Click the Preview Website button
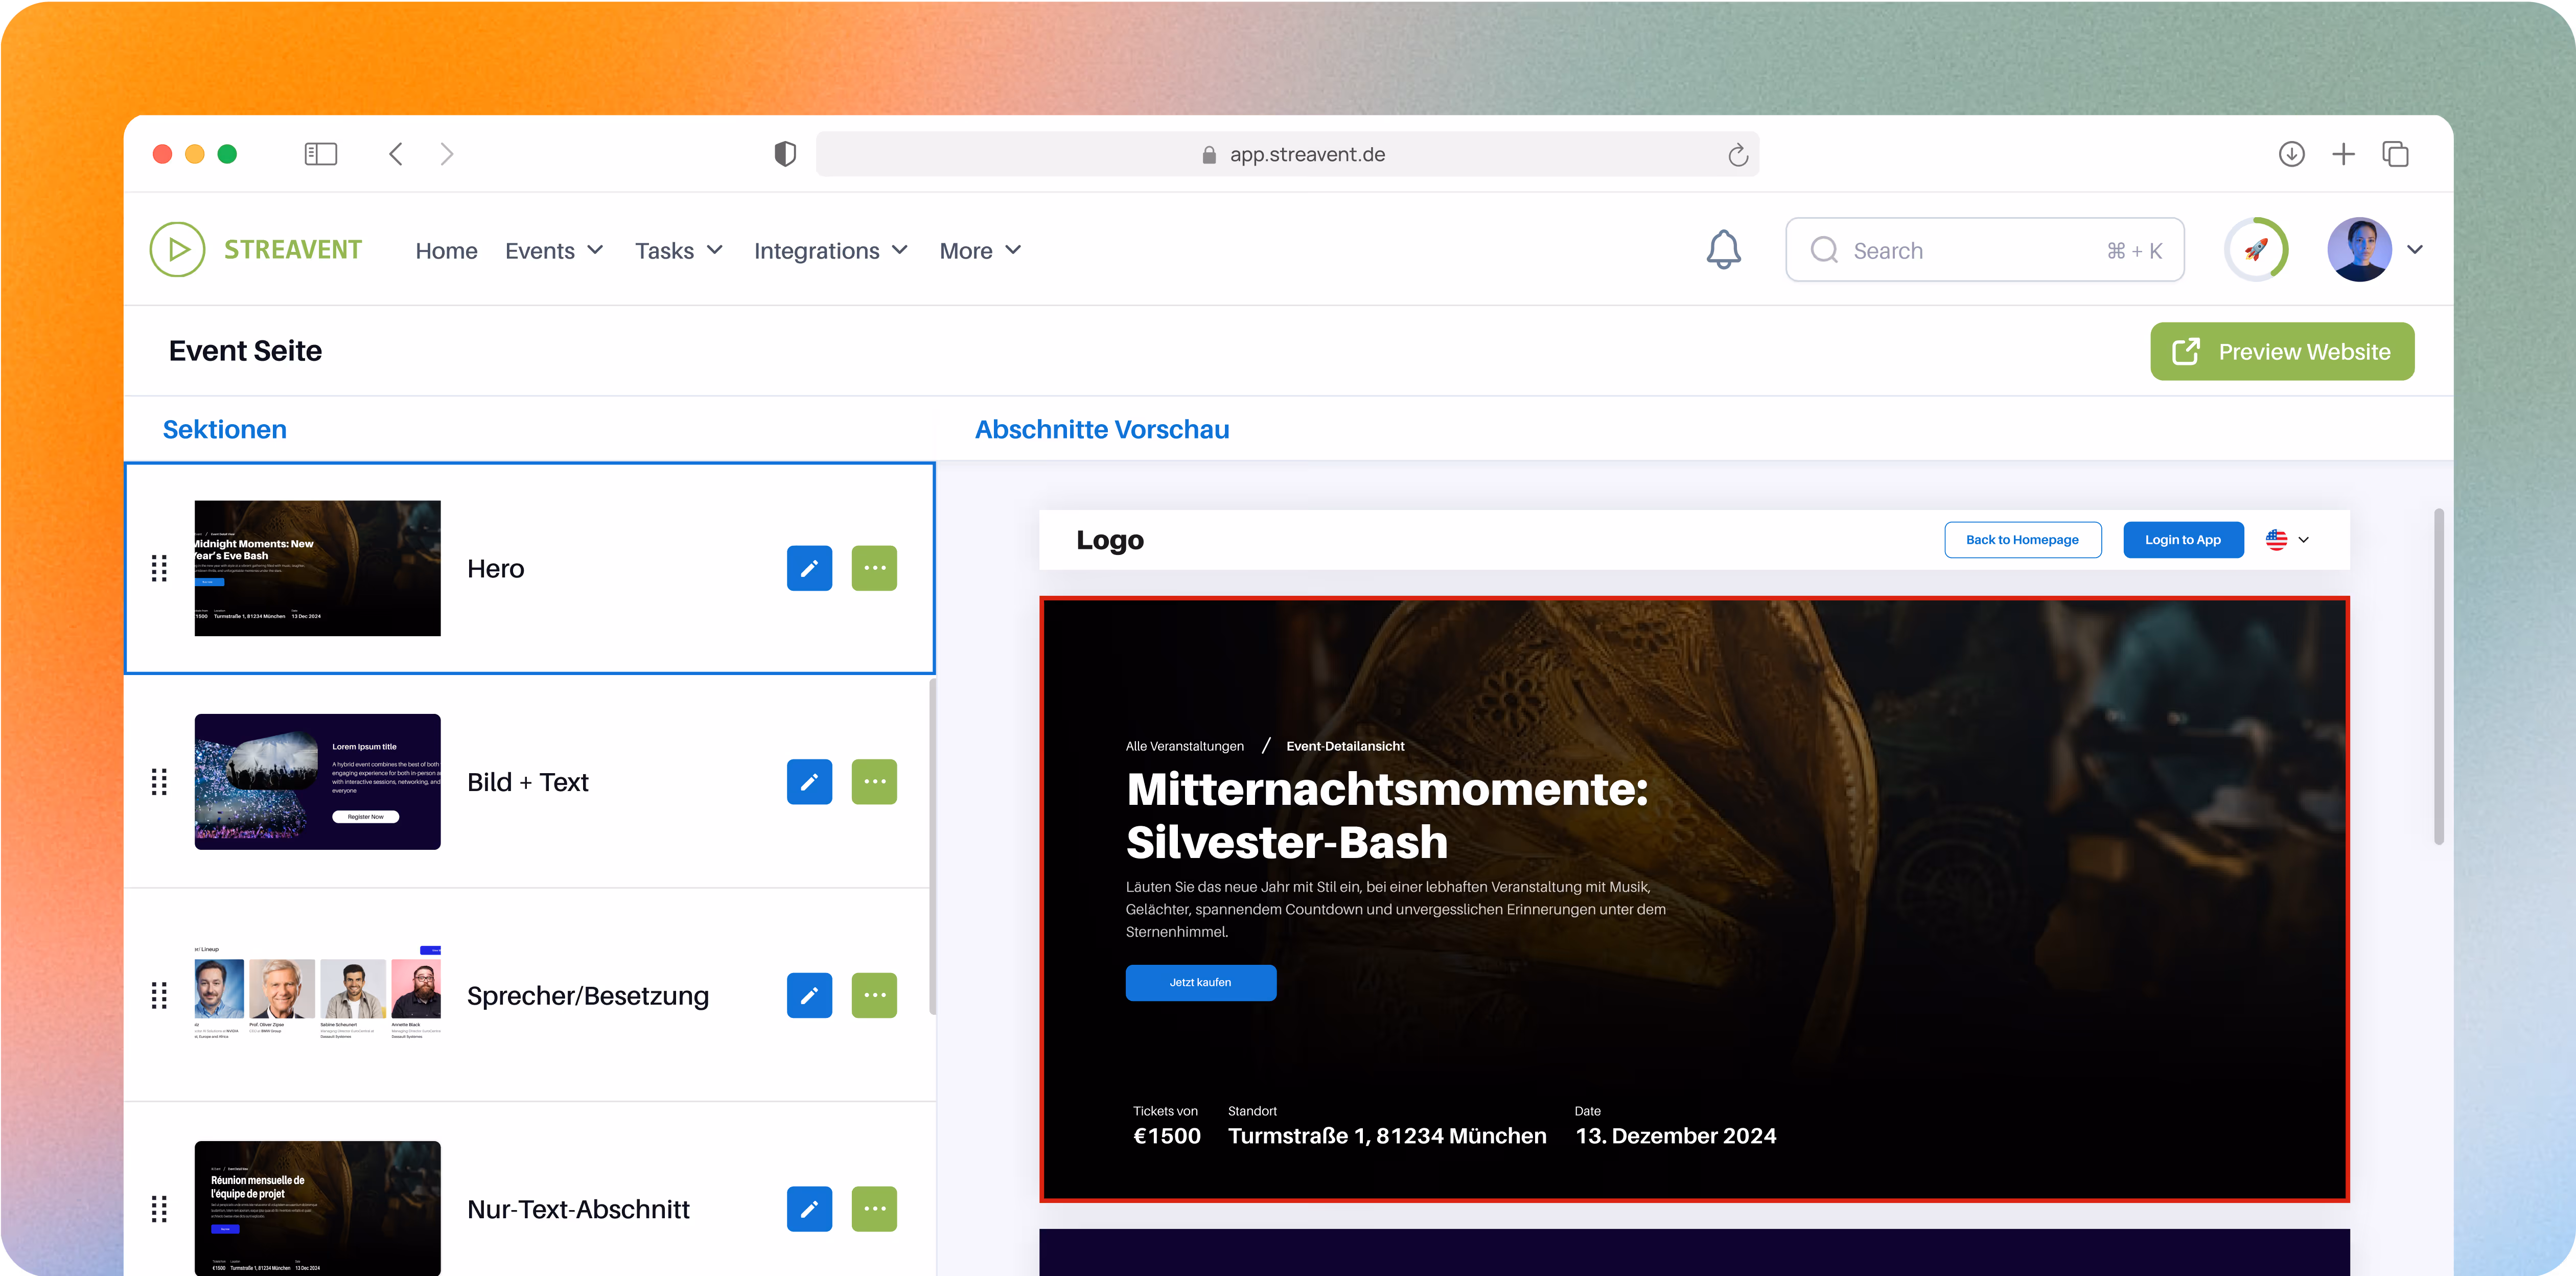 2282,351
